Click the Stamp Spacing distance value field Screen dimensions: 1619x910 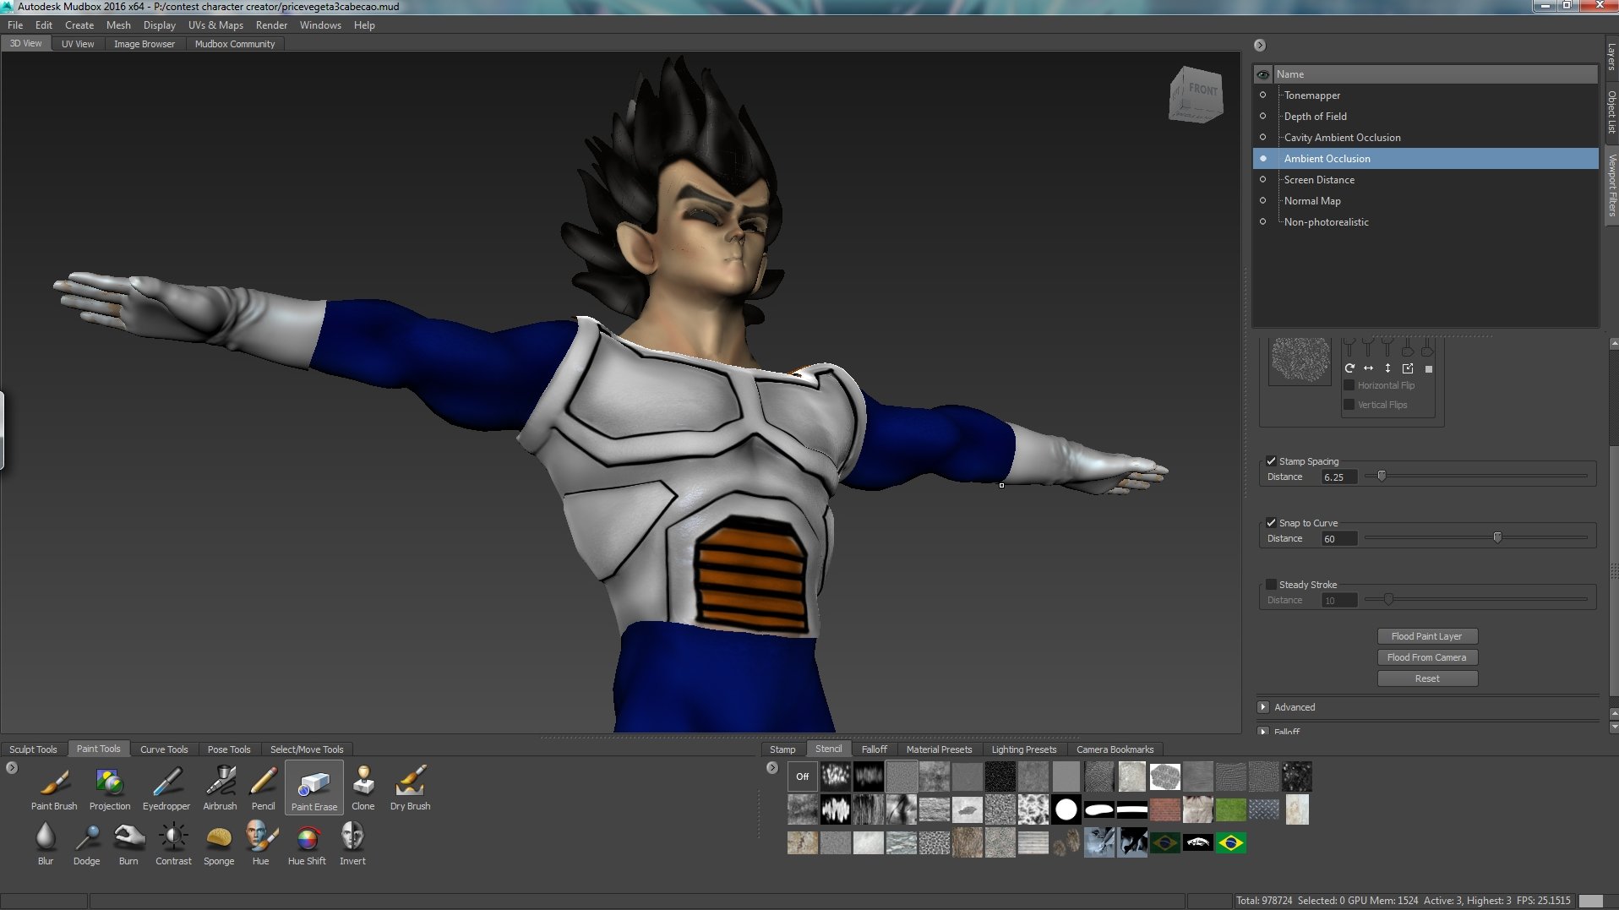tap(1339, 477)
